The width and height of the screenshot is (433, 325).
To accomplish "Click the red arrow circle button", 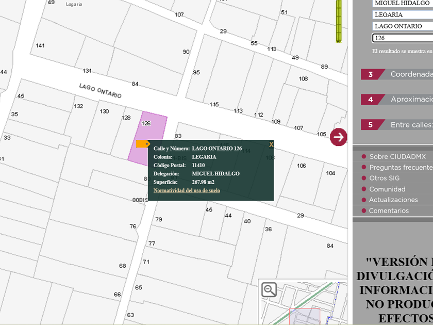I will pos(339,137).
